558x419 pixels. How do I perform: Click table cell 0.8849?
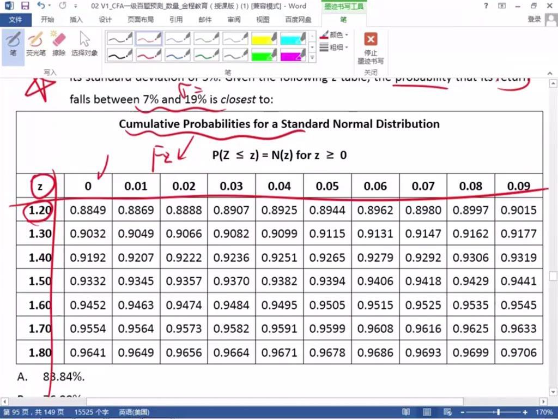(88, 210)
